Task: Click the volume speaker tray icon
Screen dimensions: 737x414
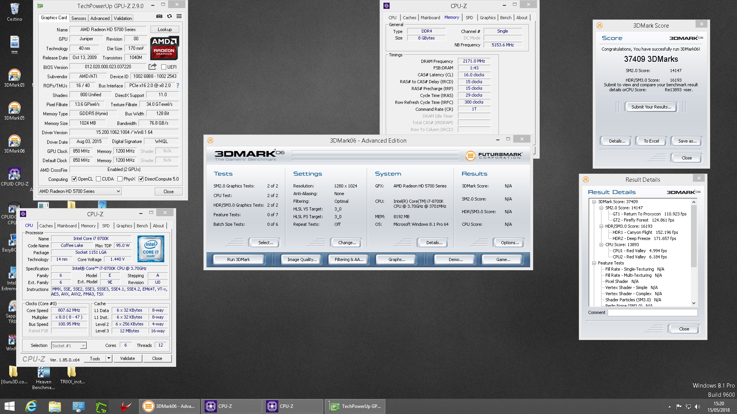Action: 697,407
